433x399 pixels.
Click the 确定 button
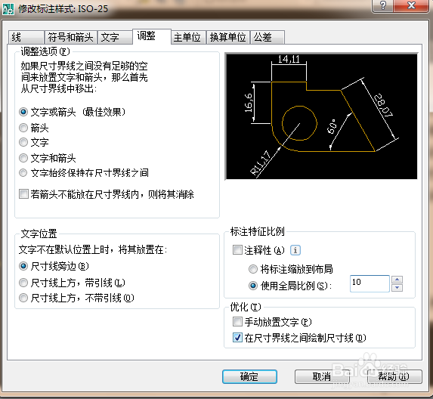(249, 377)
